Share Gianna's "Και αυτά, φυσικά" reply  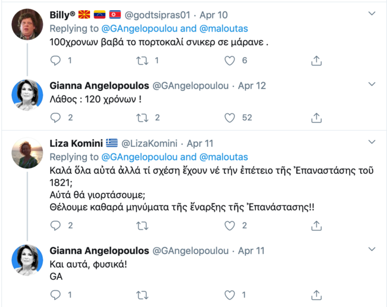[317, 294]
